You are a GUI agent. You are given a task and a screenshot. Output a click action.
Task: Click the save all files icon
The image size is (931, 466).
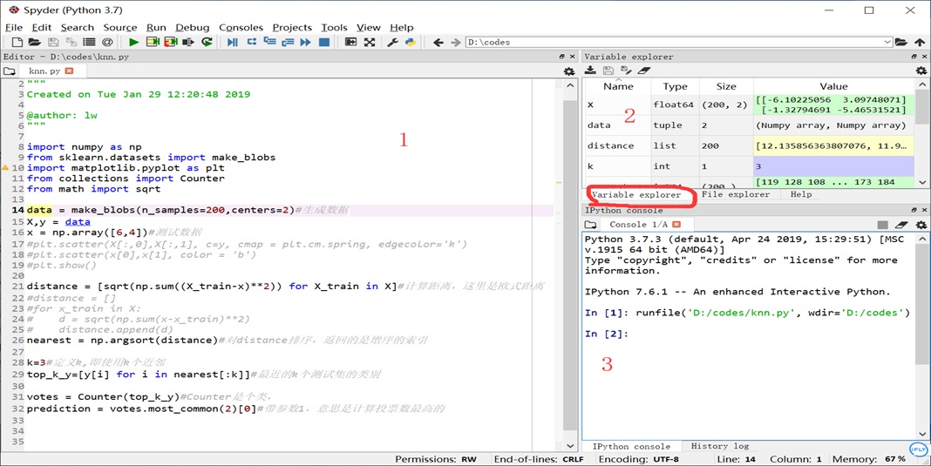(x=71, y=42)
